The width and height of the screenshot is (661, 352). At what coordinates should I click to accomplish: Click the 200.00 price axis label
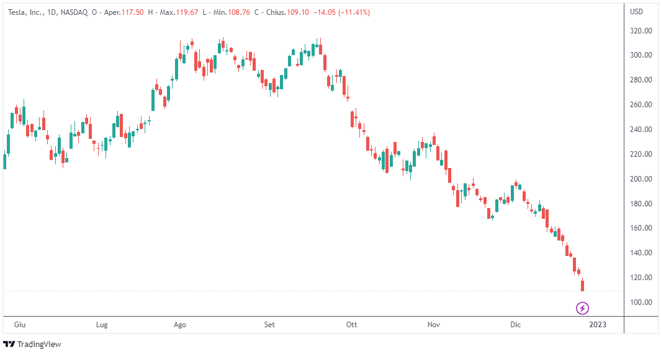point(641,178)
